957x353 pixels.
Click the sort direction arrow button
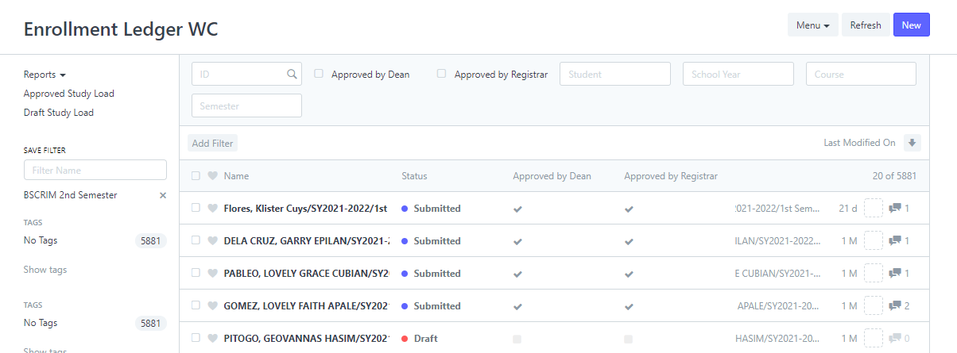pyautogui.click(x=912, y=143)
